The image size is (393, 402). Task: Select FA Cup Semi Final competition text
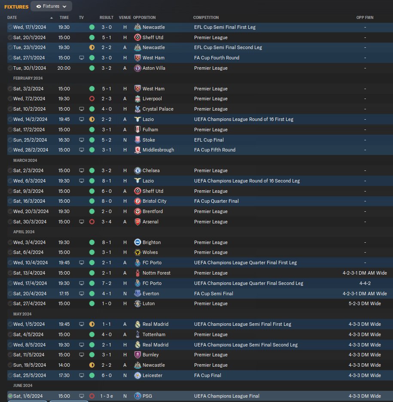213,294
